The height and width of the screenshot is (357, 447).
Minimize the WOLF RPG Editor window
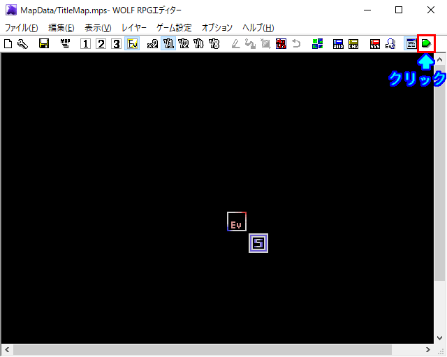pos(367,10)
